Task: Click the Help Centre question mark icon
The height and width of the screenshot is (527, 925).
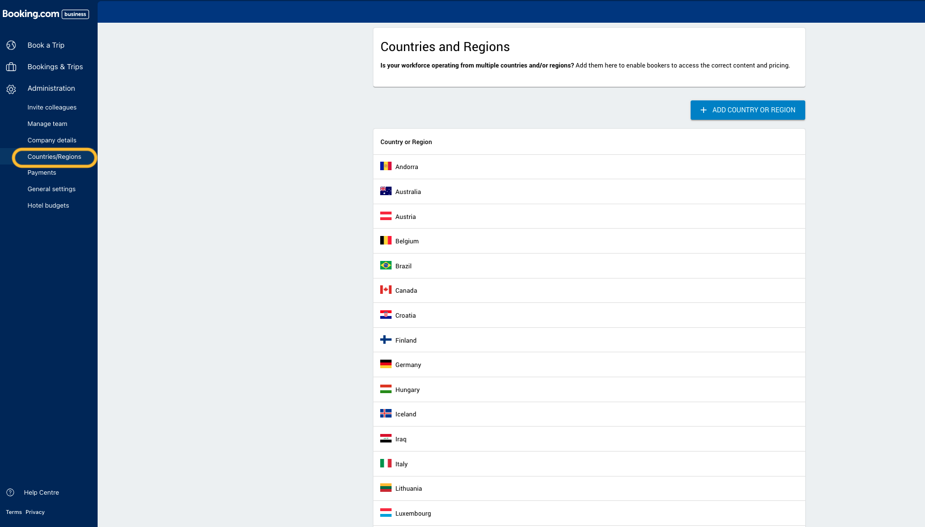Action: (x=10, y=492)
